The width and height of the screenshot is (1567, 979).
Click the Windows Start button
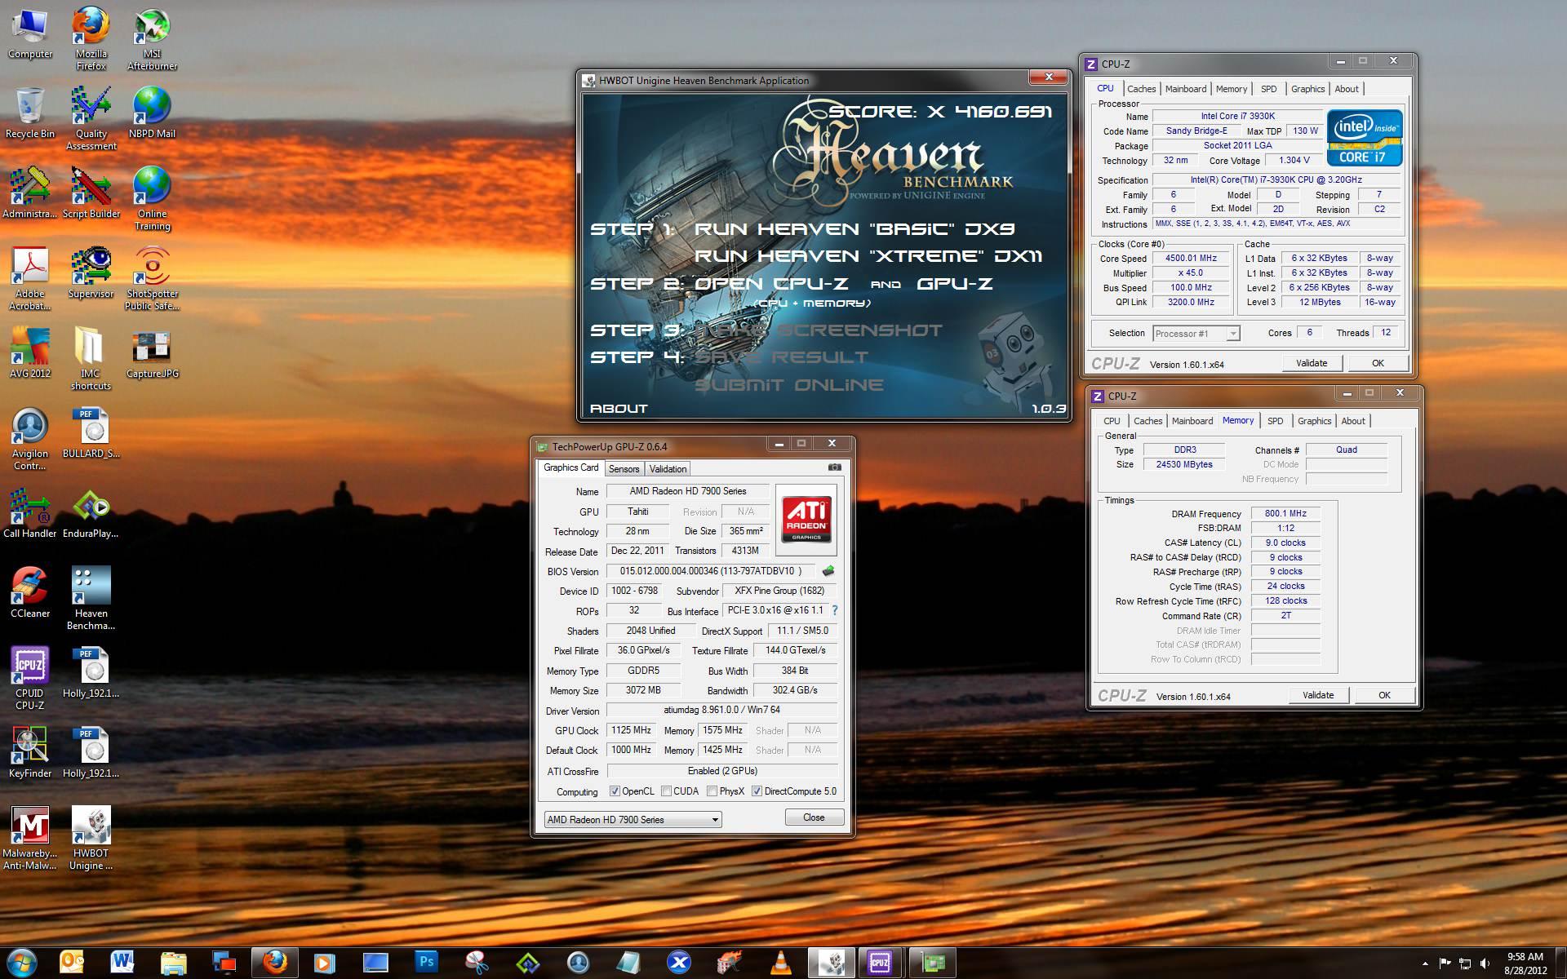tap(22, 963)
